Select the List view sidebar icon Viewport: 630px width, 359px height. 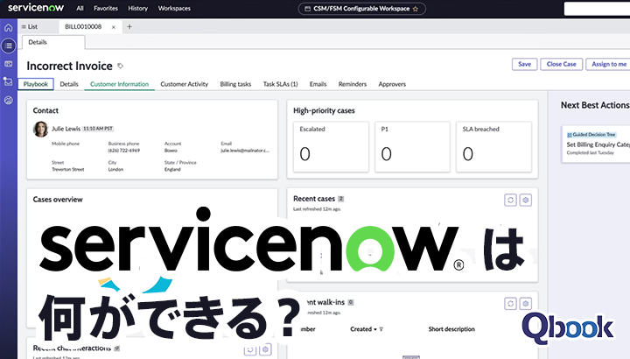8,46
